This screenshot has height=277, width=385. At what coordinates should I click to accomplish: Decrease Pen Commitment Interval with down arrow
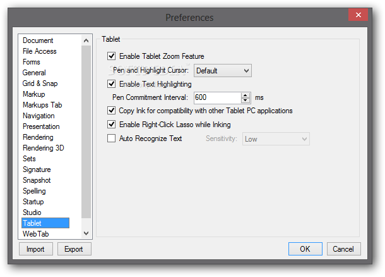[246, 101]
